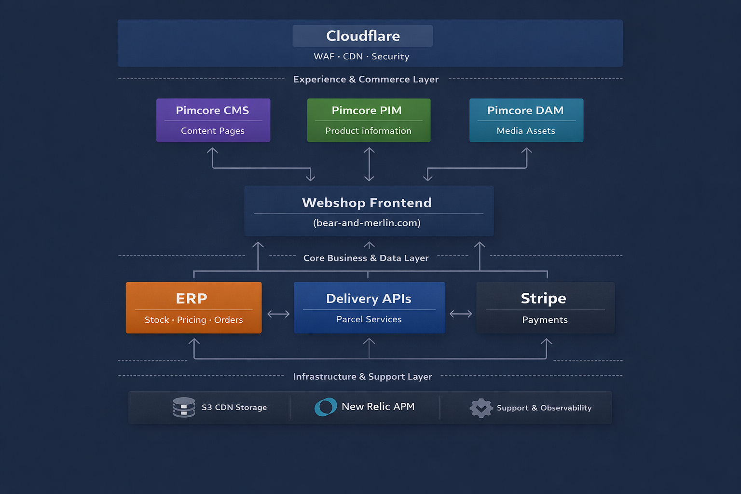Click the up arrow beneath Pimcore CMS
The height and width of the screenshot is (494, 741).
pos(212,153)
